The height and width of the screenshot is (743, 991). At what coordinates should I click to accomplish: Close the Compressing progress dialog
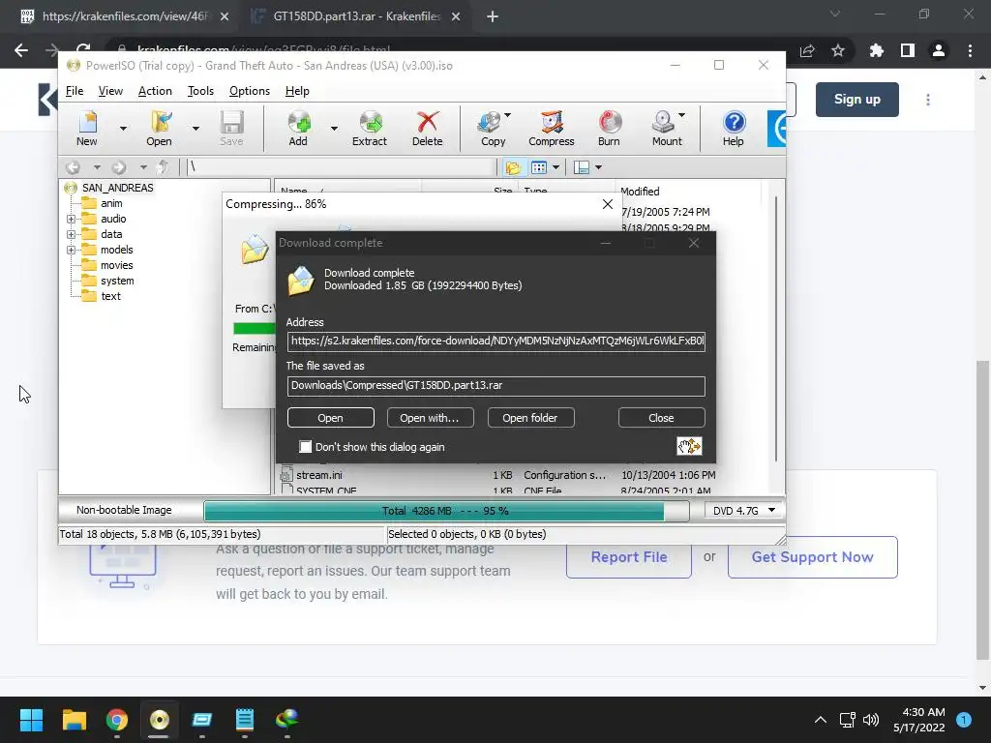608,204
